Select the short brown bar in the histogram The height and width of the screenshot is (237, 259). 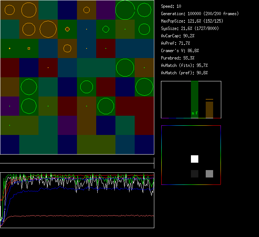pyautogui.click(x=209, y=110)
